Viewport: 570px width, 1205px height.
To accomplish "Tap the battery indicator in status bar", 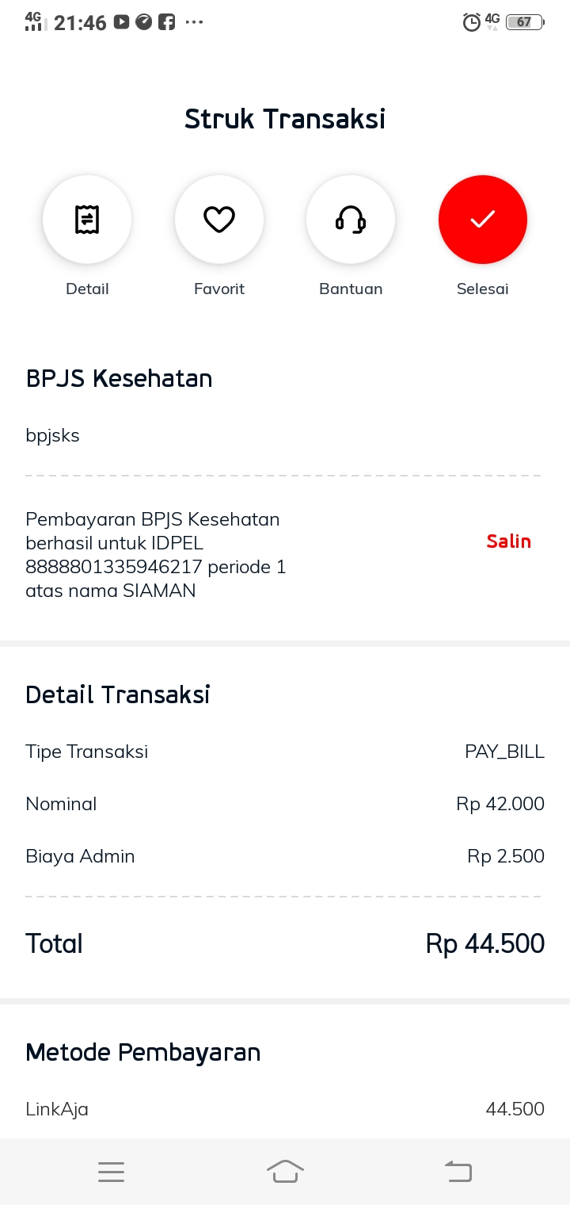I will pos(524,22).
